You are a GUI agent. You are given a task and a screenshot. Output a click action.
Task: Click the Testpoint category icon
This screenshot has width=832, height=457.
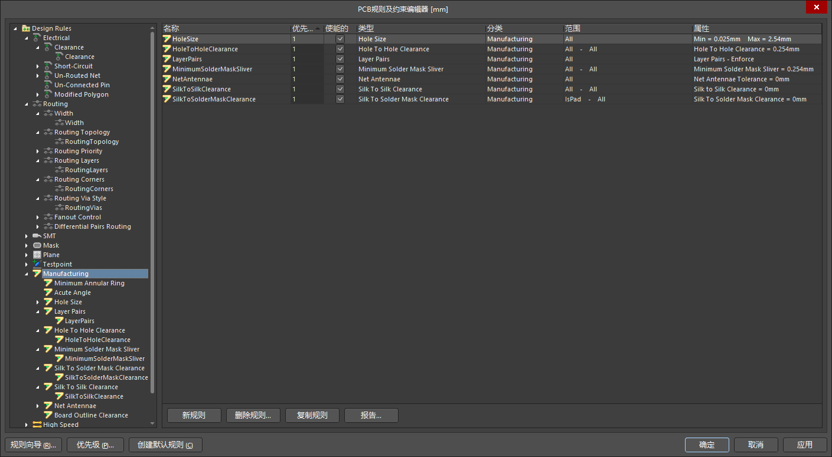(37, 264)
